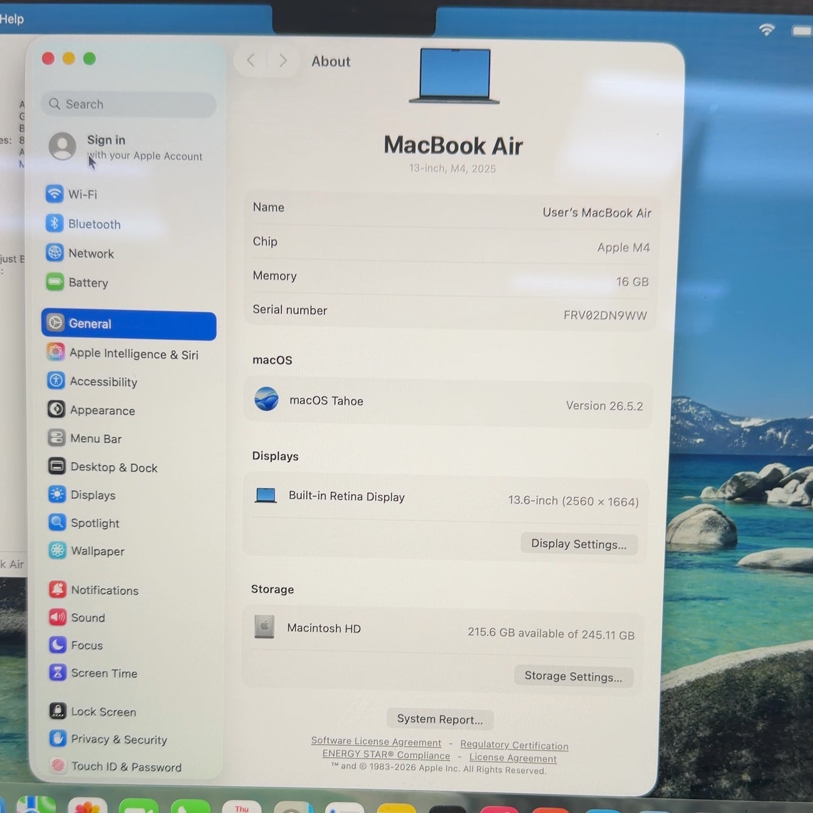This screenshot has width=813, height=813.
Task: Click the Macintosh HD drive icon
Action: [x=264, y=627]
